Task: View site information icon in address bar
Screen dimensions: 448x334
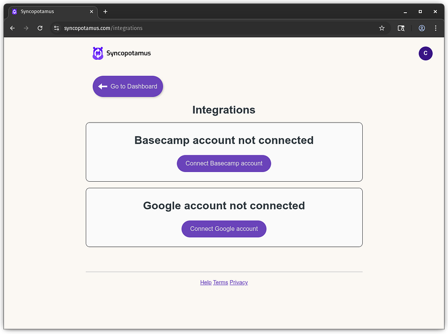Action: pos(56,28)
